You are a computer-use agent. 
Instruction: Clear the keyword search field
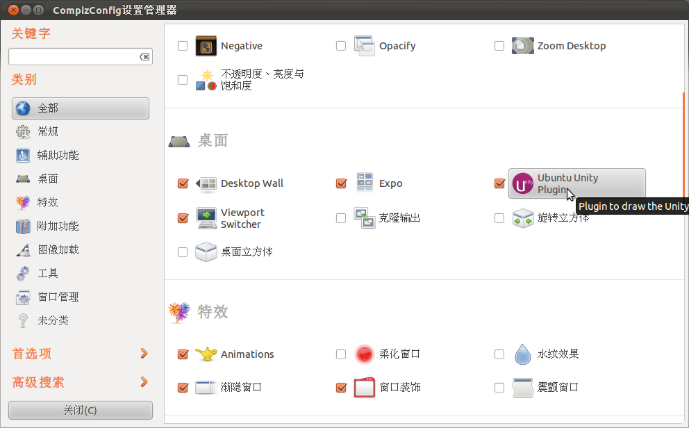(x=144, y=57)
